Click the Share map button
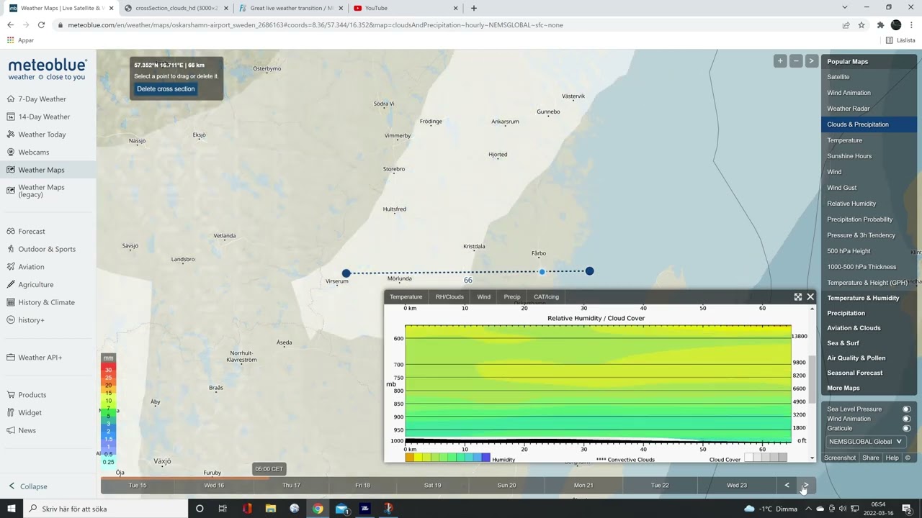This screenshot has height=518, width=922. tap(871, 458)
